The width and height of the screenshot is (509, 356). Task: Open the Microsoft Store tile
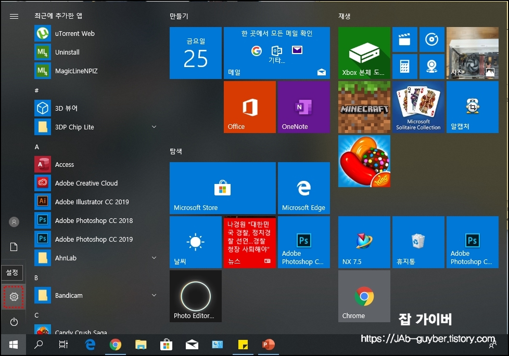point(223,188)
